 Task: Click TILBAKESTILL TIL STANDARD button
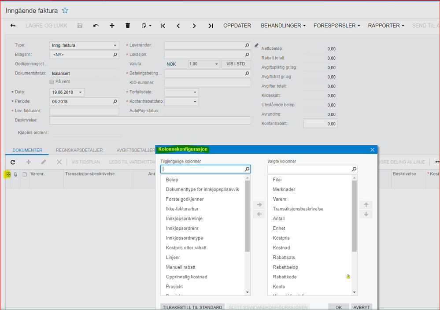point(192,307)
